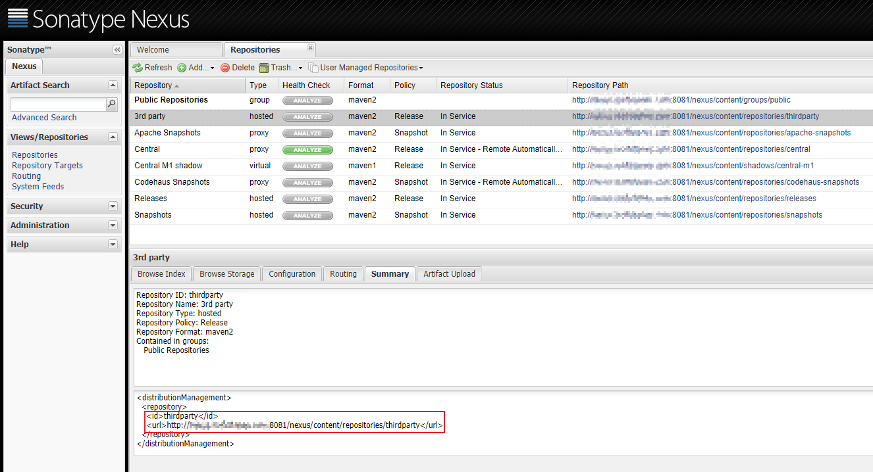Collapse the Sonatype side panel
The image size is (873, 472).
point(117,50)
